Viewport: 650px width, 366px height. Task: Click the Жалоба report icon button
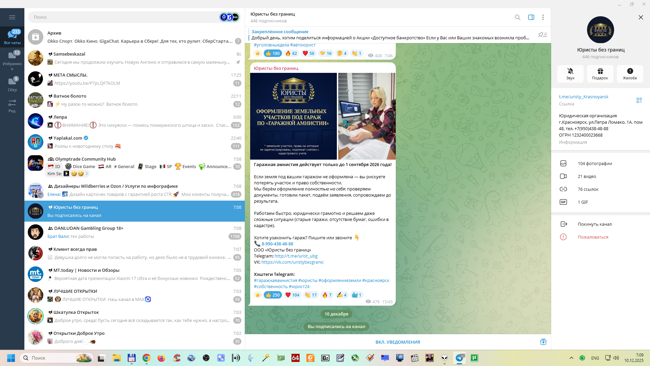(630, 74)
